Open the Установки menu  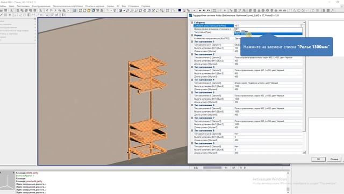133,6
